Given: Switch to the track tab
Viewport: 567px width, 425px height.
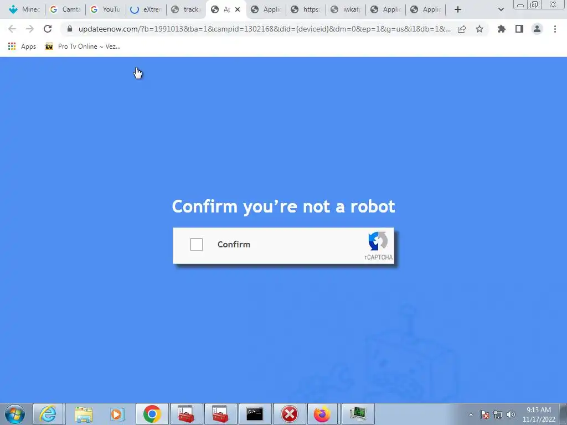Looking at the screenshot, I should point(186,9).
